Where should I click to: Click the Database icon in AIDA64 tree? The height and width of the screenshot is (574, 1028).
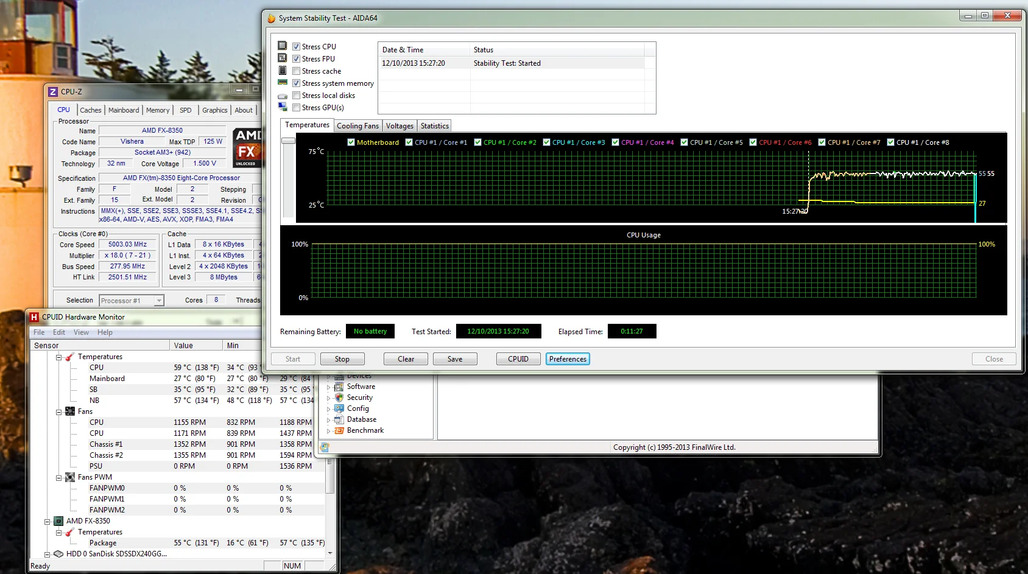click(339, 419)
